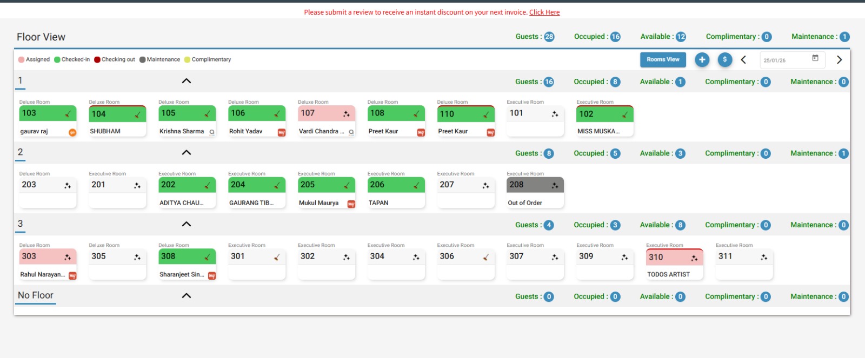865x358 pixels.
Task: Click the Checking out red legend dot
Action: pyautogui.click(x=97, y=60)
